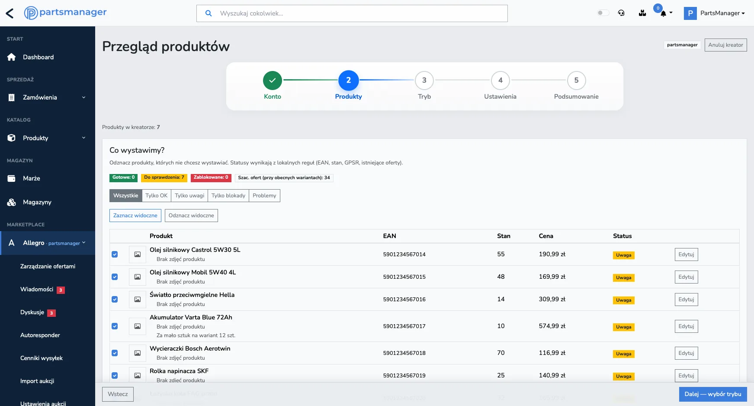Viewport: 754px width, 406px height.
Task: Uncheck Światło przeciwmgielne Hella checkbox
Action: 115,300
